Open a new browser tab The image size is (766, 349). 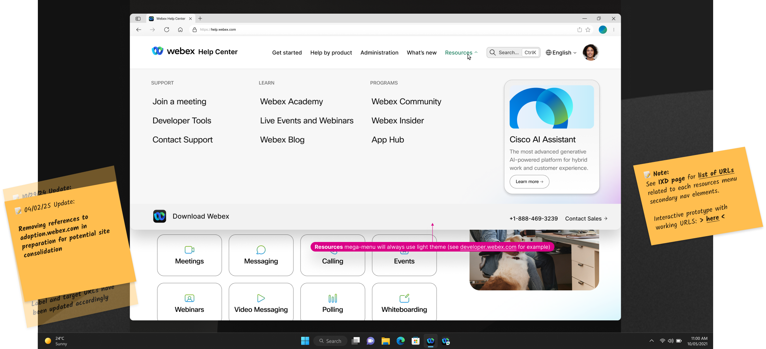pos(200,18)
